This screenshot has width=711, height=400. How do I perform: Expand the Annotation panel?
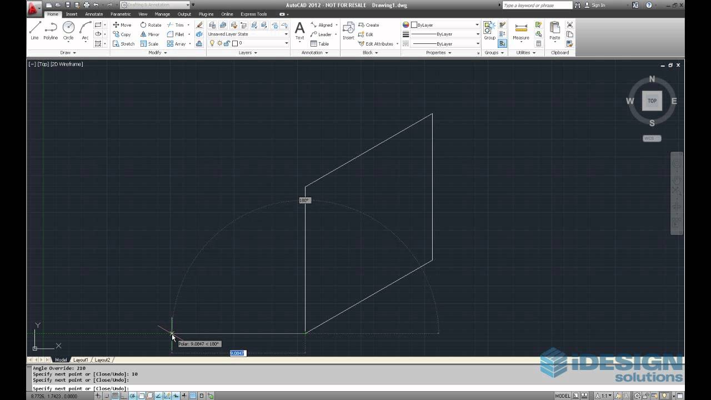tap(314, 53)
